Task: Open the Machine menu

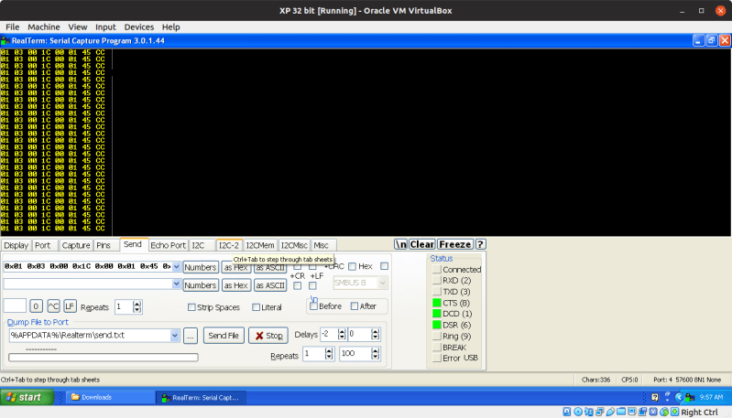Action: pos(43,27)
